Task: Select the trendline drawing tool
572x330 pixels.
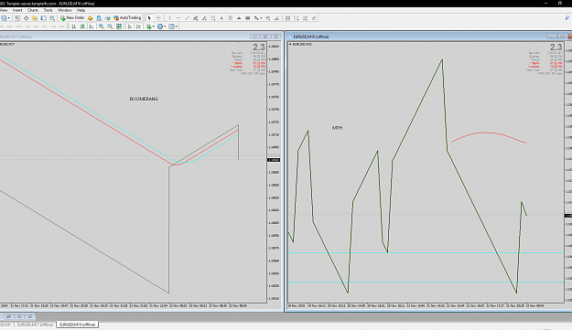Action: tap(187, 18)
